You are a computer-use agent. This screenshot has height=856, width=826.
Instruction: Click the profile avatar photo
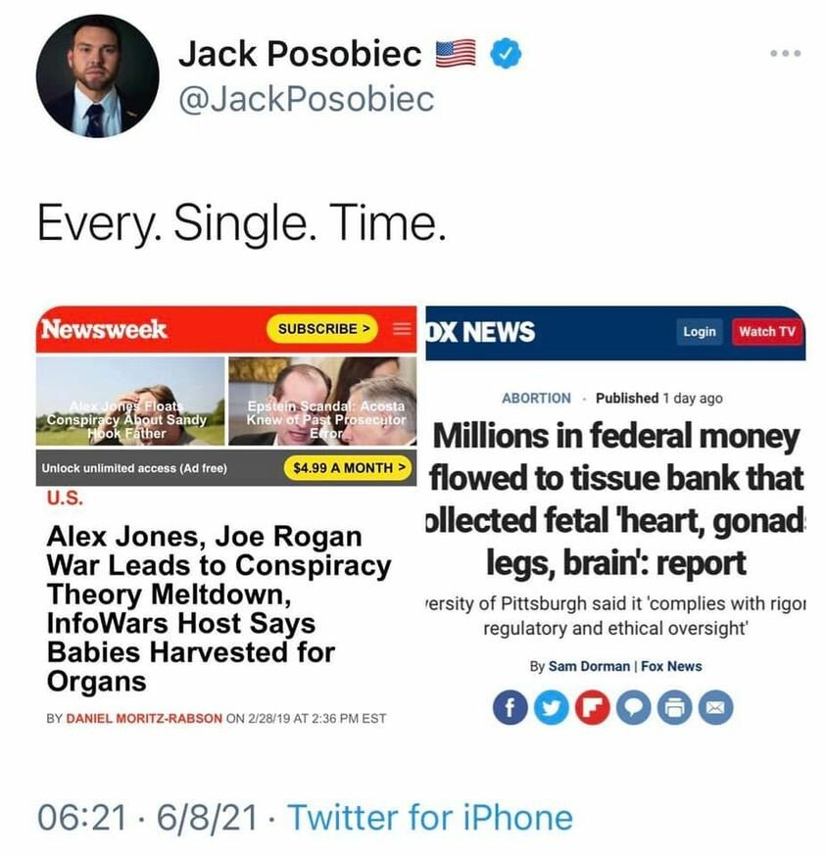[x=97, y=74]
